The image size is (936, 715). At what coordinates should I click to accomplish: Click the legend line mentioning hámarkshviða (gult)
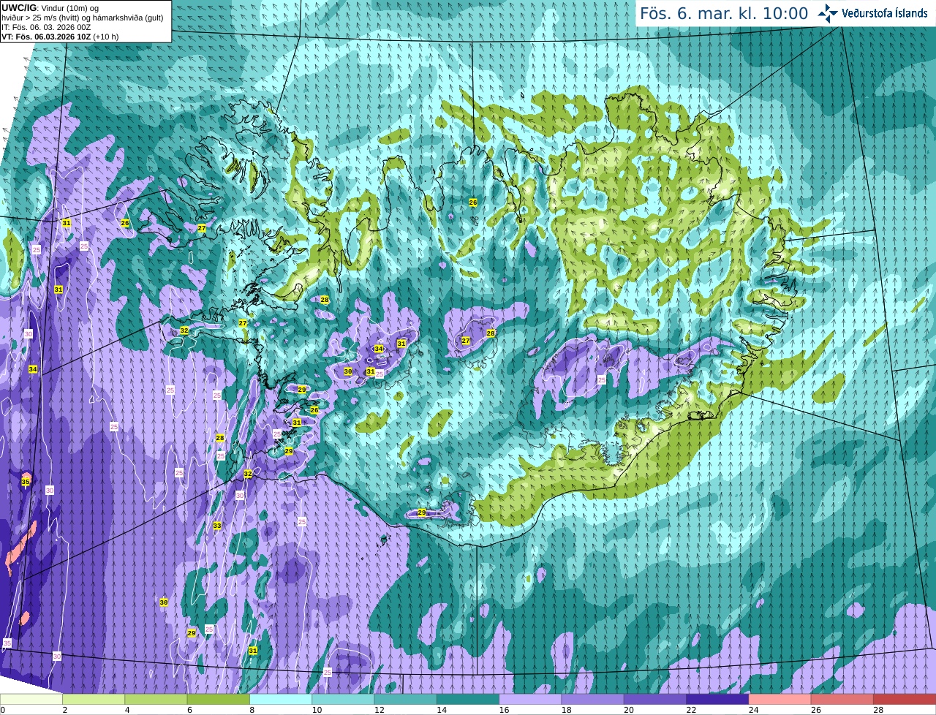click(83, 18)
